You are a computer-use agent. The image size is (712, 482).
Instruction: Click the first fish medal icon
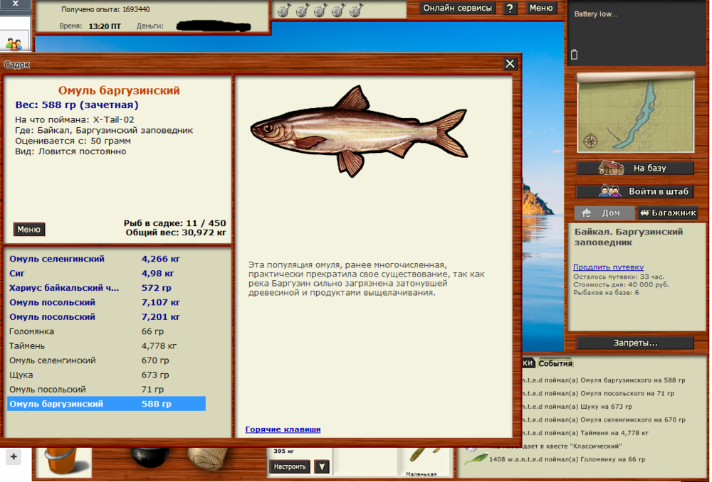click(x=283, y=11)
